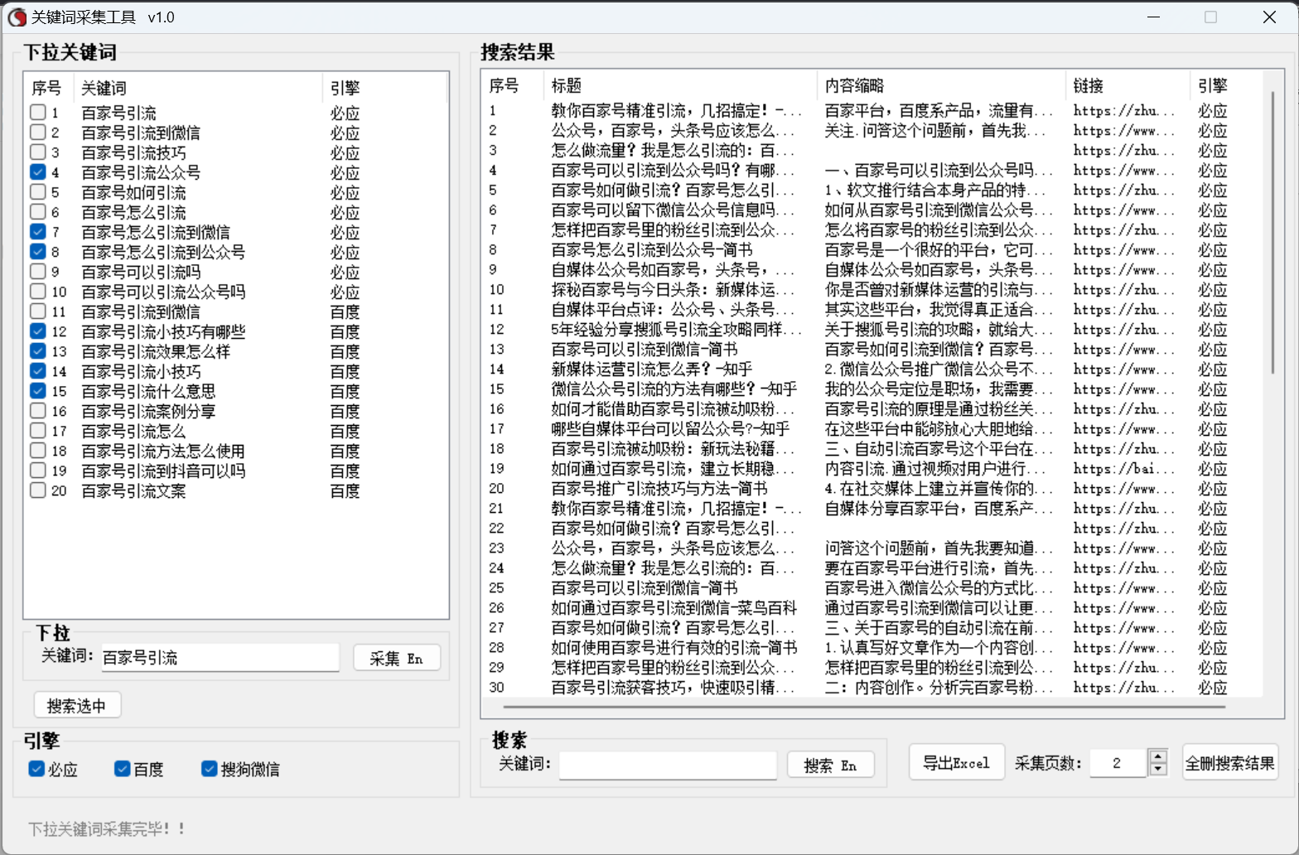Click result 如何使用百家号进行有效的引流-简书

[x=674, y=647]
